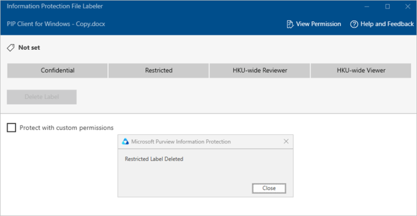Click the file name 'PIP Client for Windows - Copy.docx'
This screenshot has height=216, width=417.
(56, 24)
